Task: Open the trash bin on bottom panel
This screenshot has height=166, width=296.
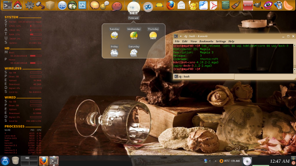Action: 15,161
